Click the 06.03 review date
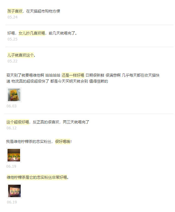This screenshot has width=175, height=212. tap(12, 106)
